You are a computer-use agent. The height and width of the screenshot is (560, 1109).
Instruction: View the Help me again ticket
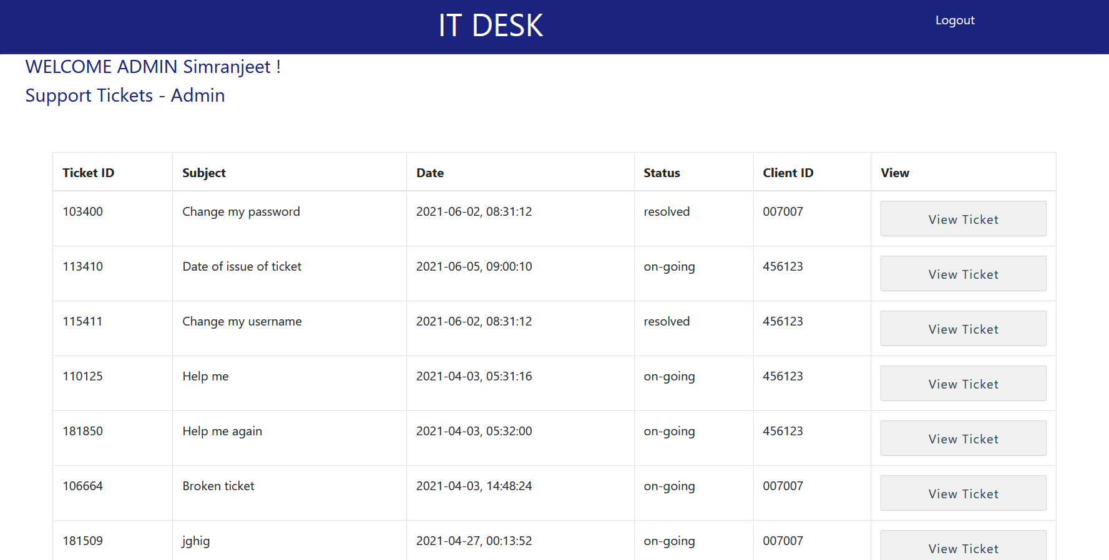(x=963, y=438)
